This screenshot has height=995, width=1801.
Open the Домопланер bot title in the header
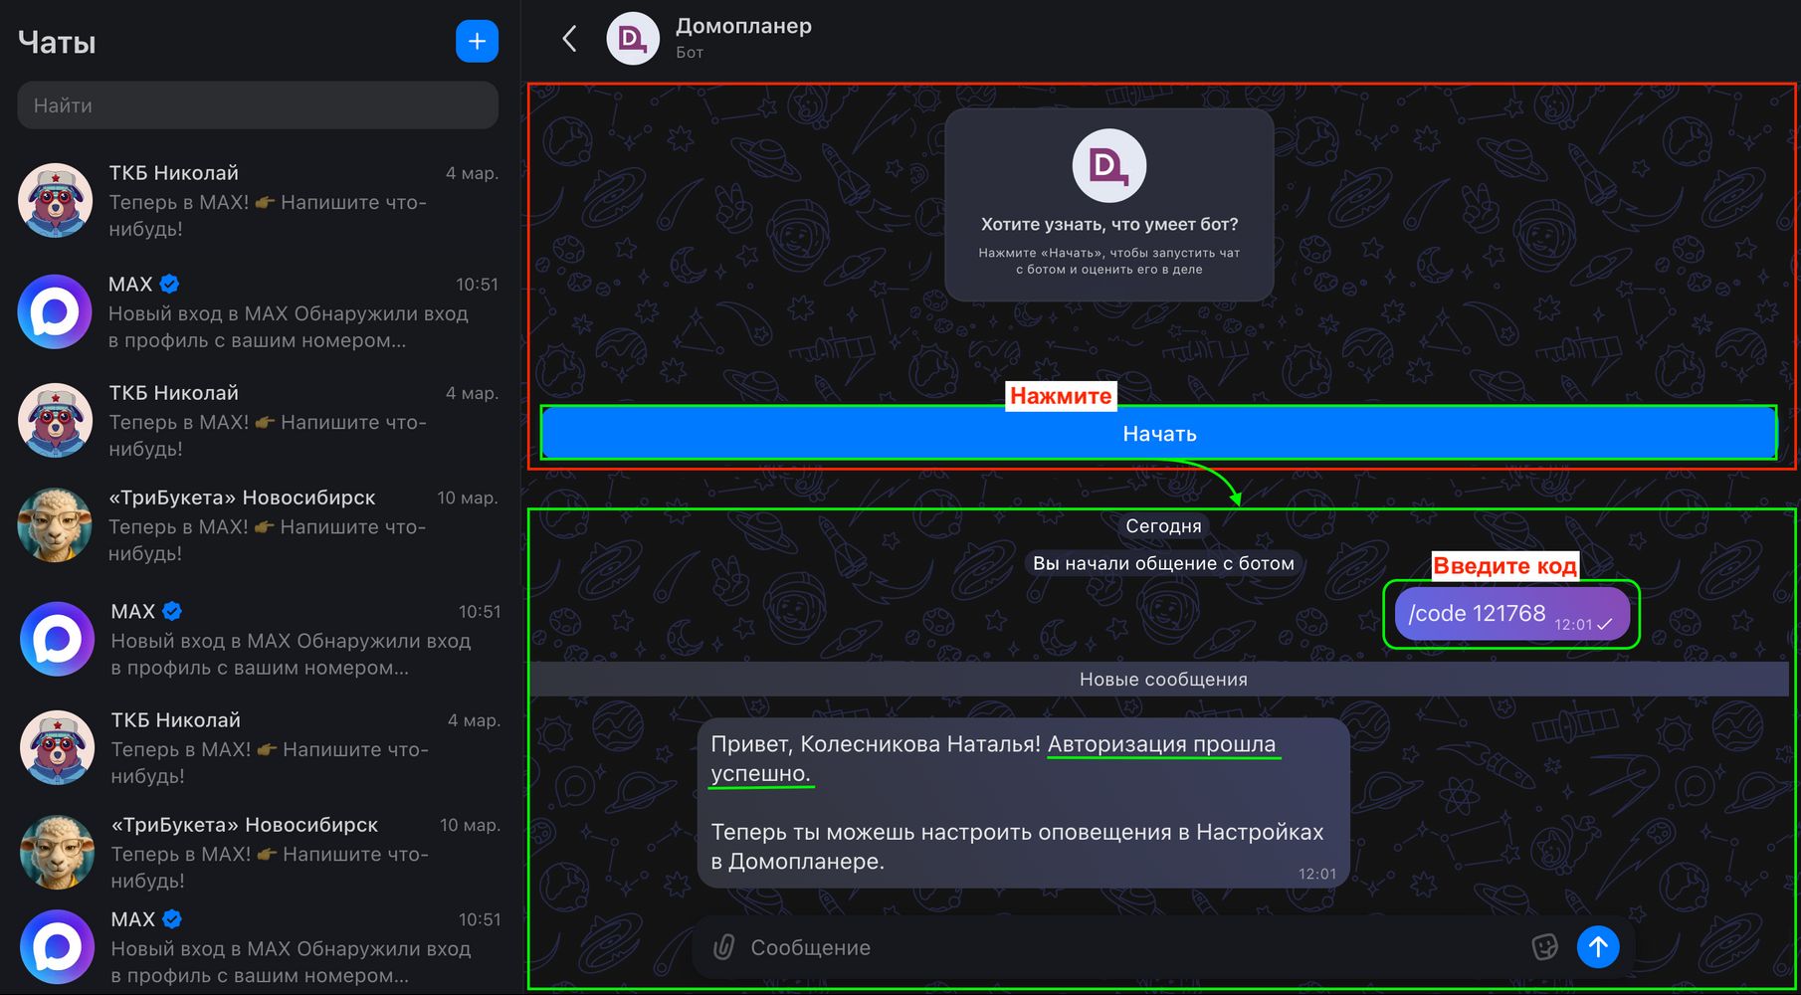pyautogui.click(x=743, y=26)
